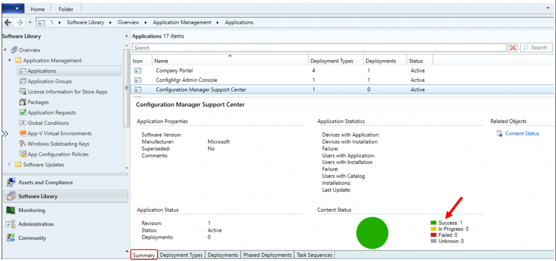Select Configuration Manager Support Center row
This screenshot has height=261, width=556.
tap(342, 90)
